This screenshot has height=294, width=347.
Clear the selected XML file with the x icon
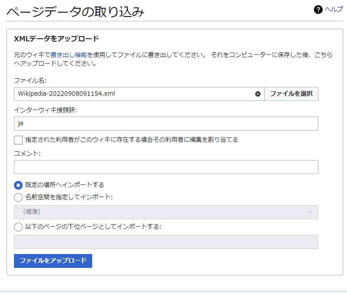[258, 94]
